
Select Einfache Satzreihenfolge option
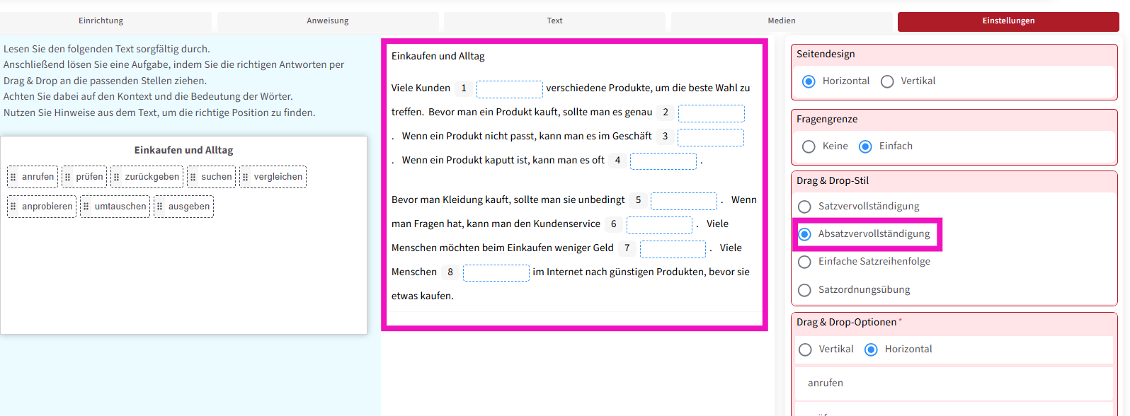(x=804, y=262)
